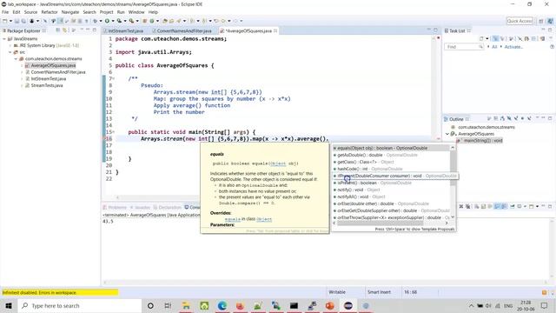Click Clear Console icon in Console toolbar
556x313 pixels.
point(477,206)
